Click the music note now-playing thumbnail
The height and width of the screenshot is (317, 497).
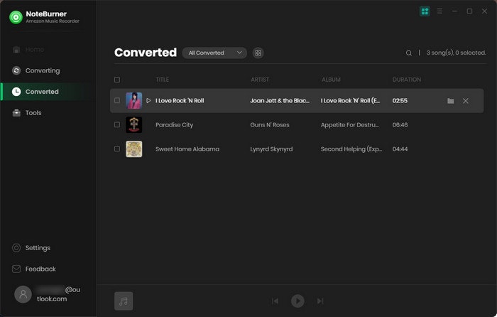click(124, 301)
